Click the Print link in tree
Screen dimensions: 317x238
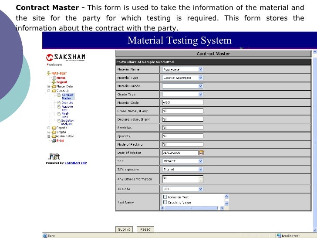click(x=60, y=141)
